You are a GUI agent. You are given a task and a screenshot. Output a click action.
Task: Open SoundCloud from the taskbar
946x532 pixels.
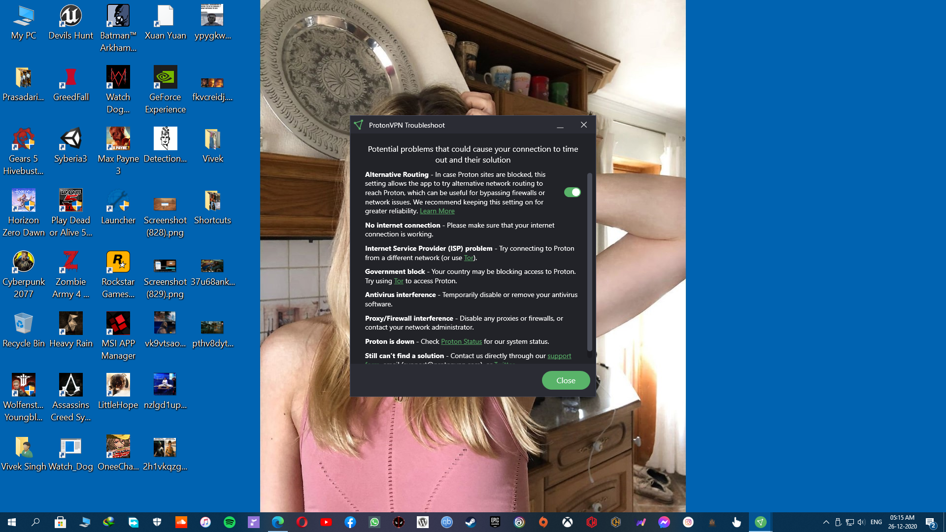[181, 522]
